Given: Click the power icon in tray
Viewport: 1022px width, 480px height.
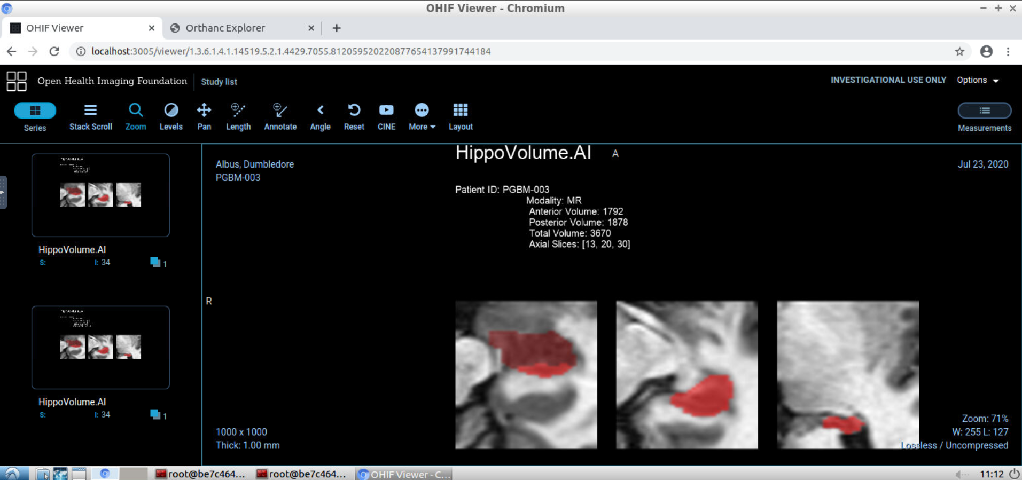Looking at the screenshot, I should click(1014, 474).
